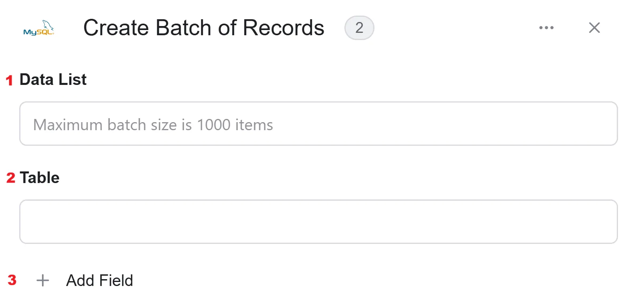
Task: Click the right end of Table field
Action: [601, 221]
